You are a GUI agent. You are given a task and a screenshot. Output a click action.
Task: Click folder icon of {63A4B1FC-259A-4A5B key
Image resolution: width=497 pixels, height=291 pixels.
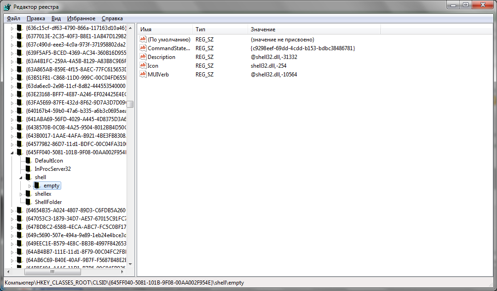pos(19,61)
